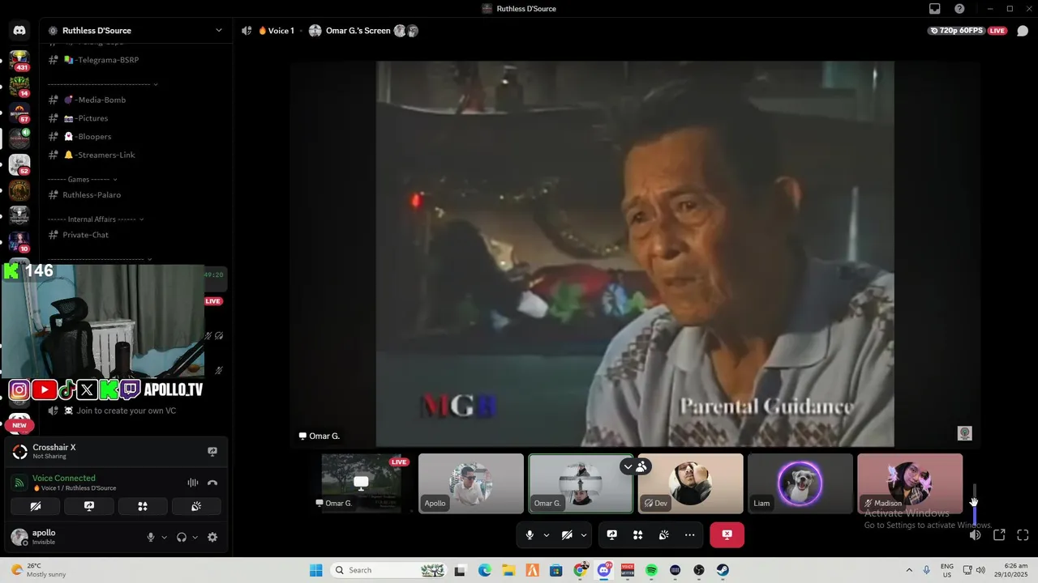The width and height of the screenshot is (1038, 583).
Task: Open noise suppression waveform icon
Action: [x=193, y=483]
